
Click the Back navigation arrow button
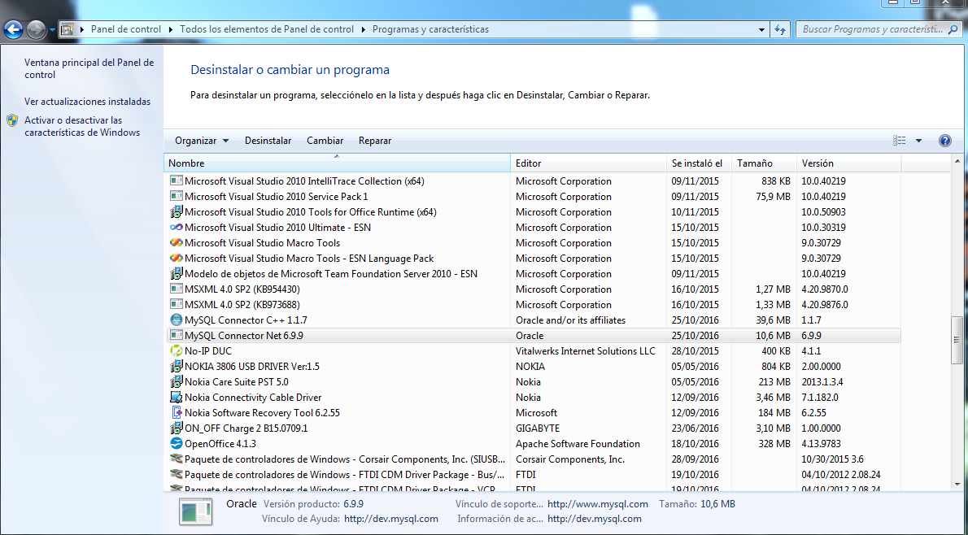tap(13, 29)
